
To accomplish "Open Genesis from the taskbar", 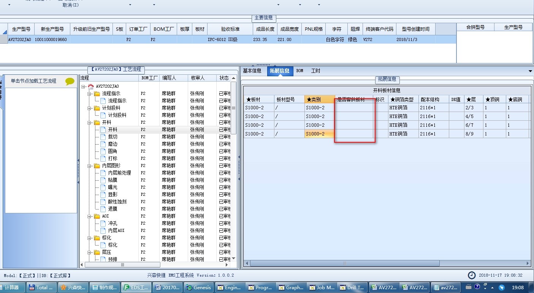I will pos(199,287).
